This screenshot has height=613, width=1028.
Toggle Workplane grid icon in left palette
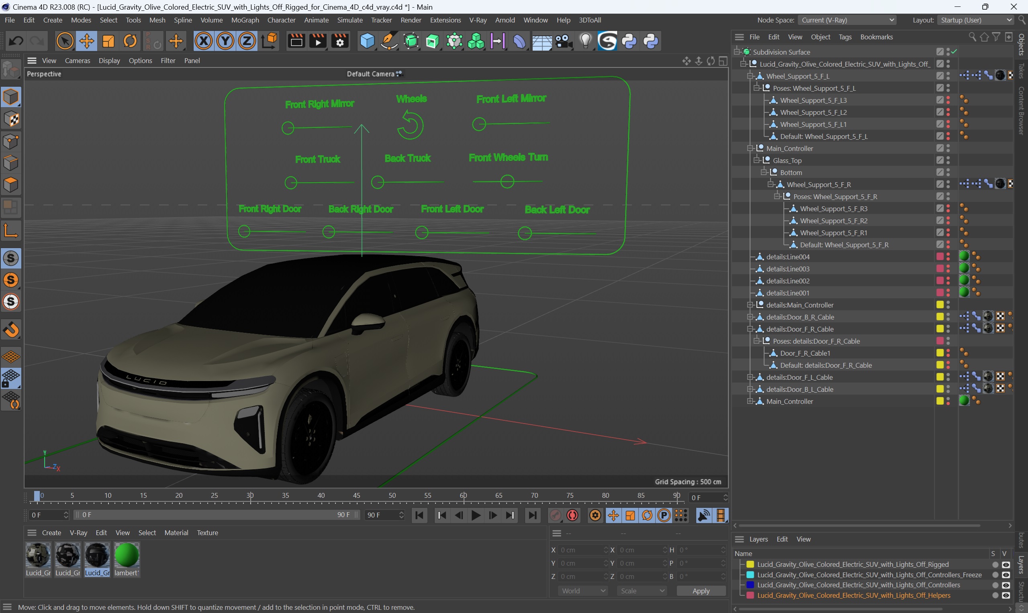click(11, 356)
